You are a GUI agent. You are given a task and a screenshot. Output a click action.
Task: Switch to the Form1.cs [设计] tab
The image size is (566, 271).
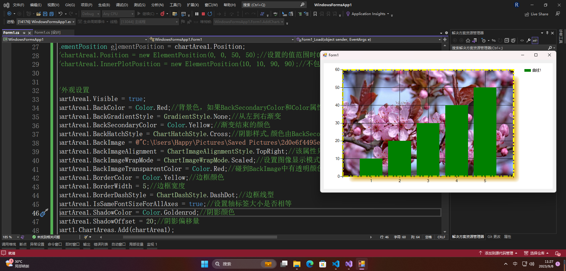pos(48,32)
